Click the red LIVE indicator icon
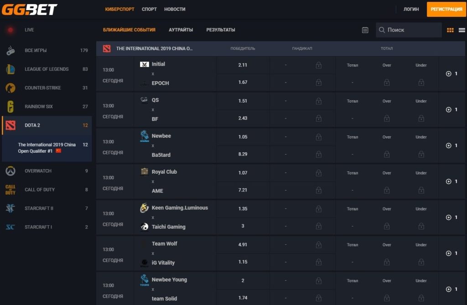Screen dimensions: 467x305 click(x=10, y=30)
